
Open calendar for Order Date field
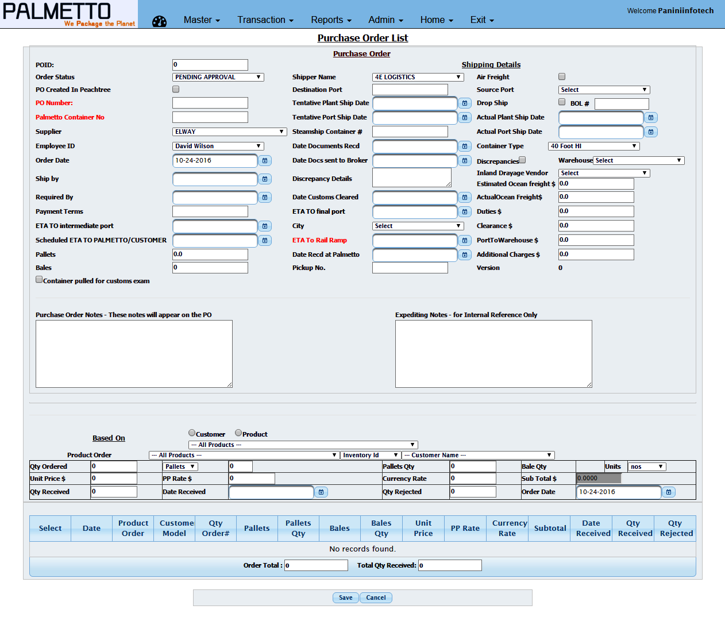265,161
